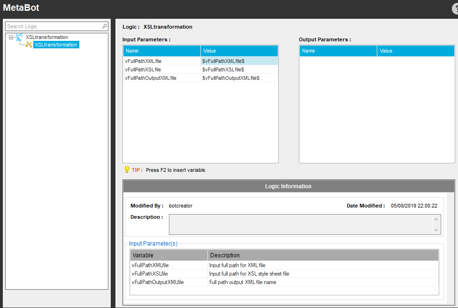
Task: Collapse the XSLtransformation tree root
Action: pos(11,37)
